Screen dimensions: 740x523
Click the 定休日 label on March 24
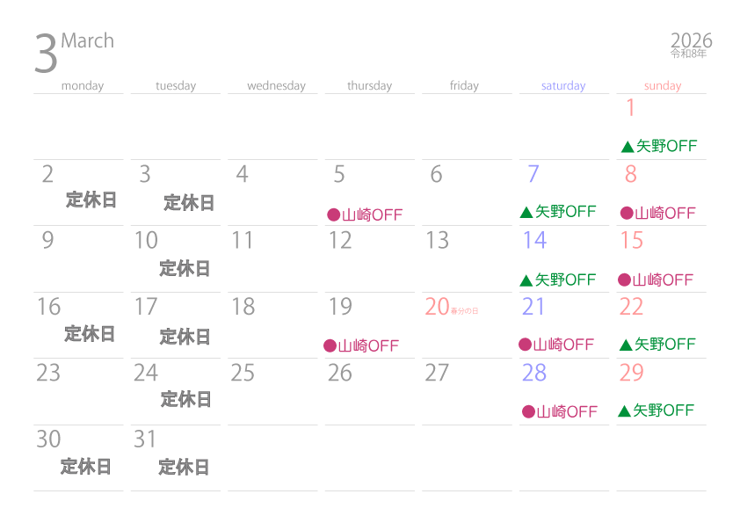tap(186, 399)
